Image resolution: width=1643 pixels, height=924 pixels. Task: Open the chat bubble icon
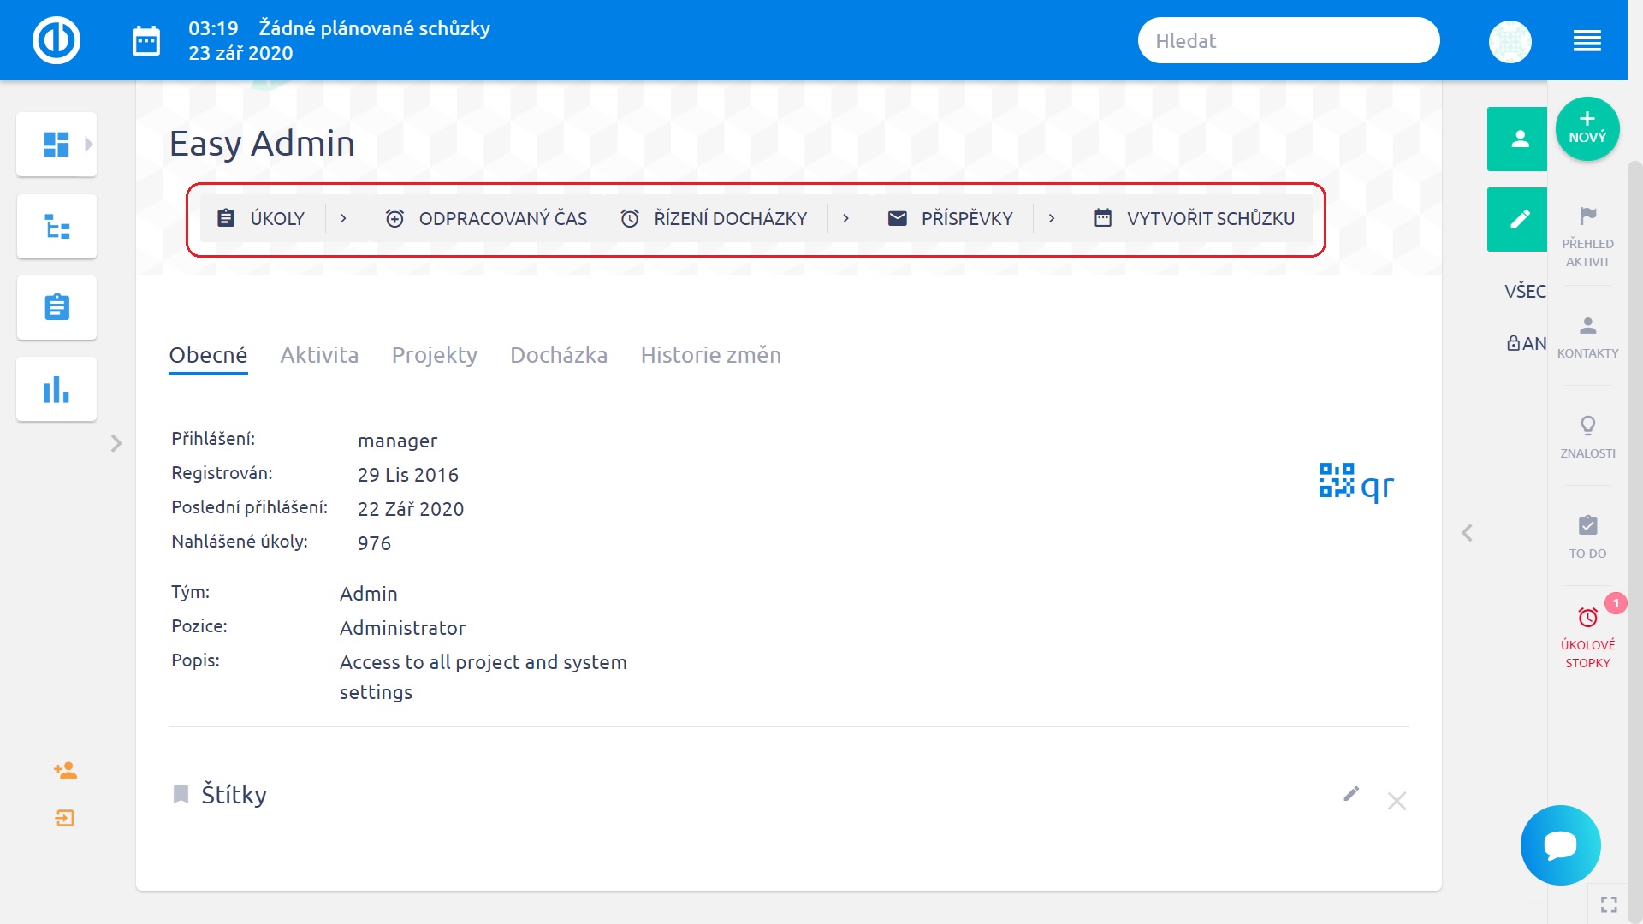[1560, 845]
